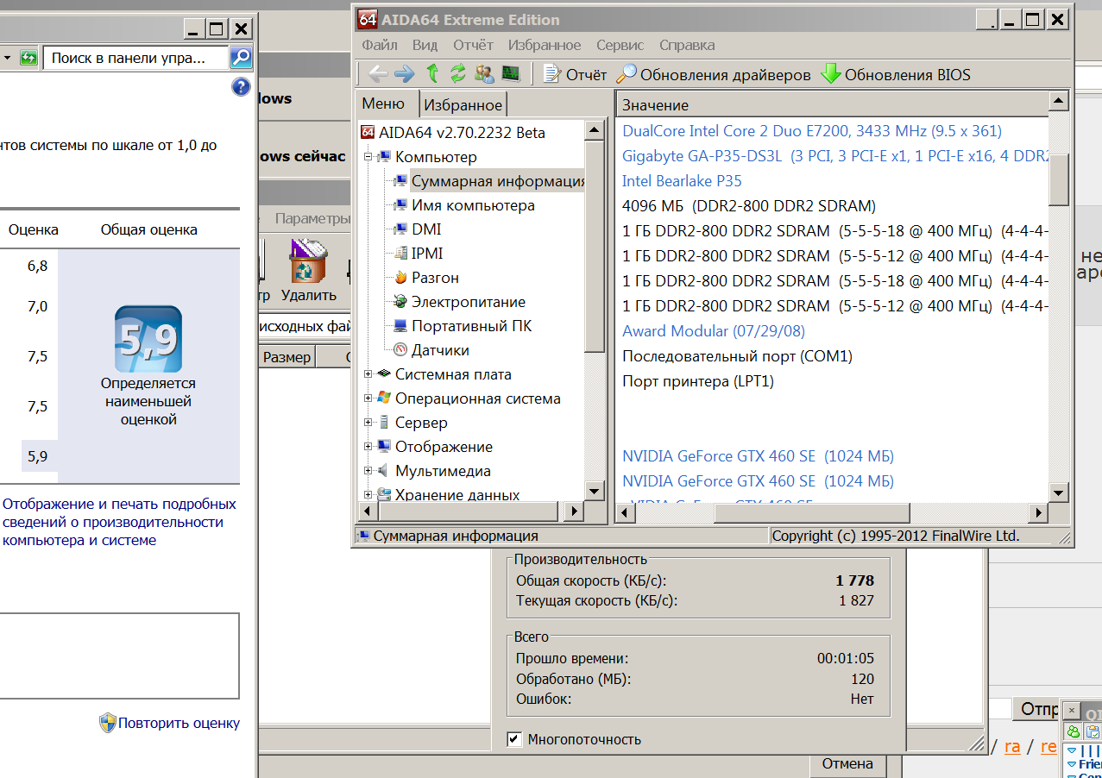Viewport: 1102px width, 778px height.
Task: Click the Отмена button
Action: pos(847,764)
